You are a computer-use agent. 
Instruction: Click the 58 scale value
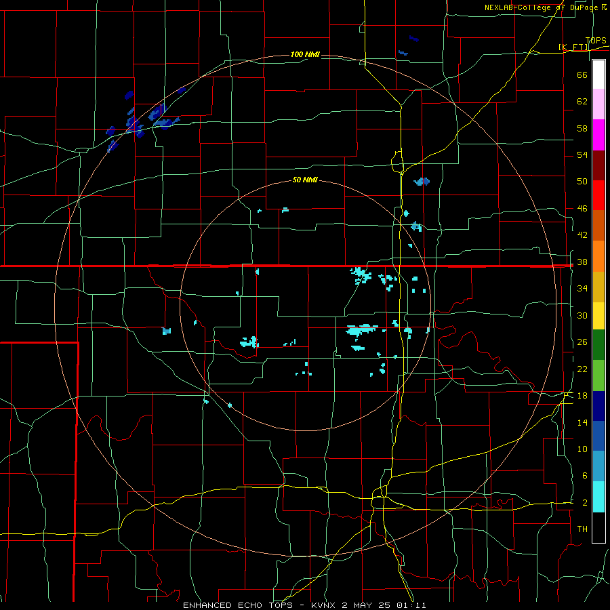coord(582,128)
